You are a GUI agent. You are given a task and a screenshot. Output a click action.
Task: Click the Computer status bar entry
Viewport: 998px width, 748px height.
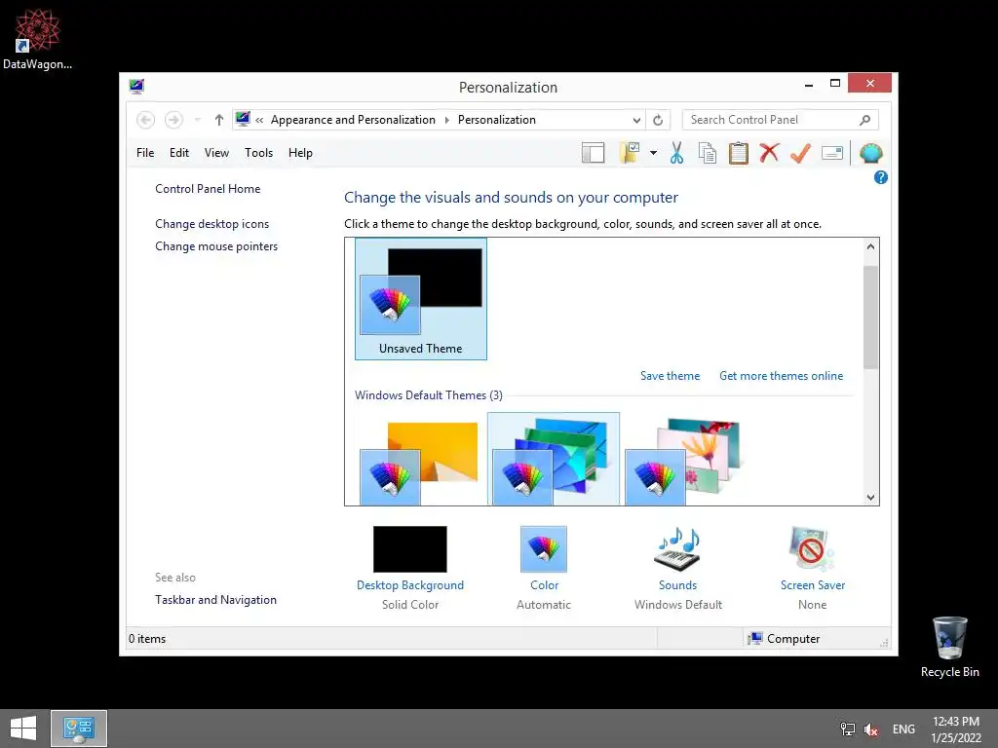(x=785, y=639)
